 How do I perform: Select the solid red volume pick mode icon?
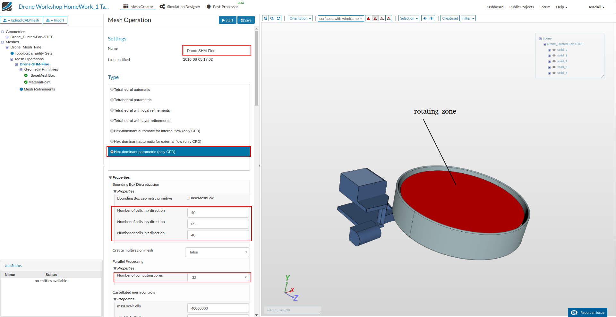pos(369,18)
